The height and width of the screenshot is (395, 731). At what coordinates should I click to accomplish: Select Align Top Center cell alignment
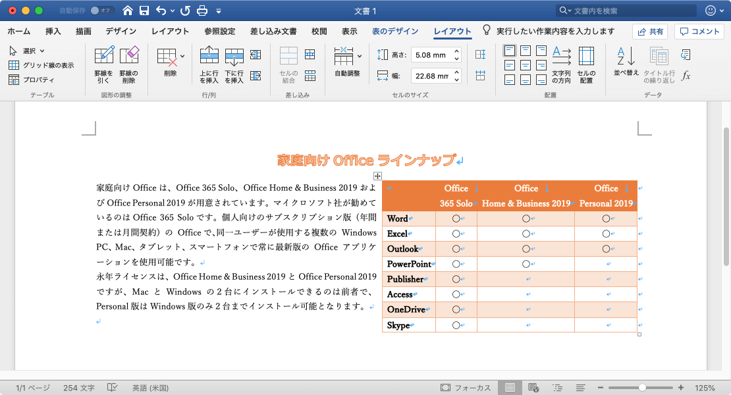(x=526, y=50)
